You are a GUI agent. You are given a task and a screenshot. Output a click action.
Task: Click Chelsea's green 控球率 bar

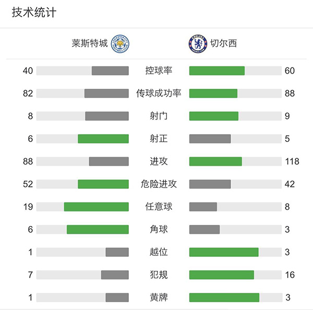217,70
